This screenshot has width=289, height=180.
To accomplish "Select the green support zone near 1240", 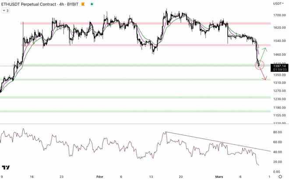I will click(135, 97).
